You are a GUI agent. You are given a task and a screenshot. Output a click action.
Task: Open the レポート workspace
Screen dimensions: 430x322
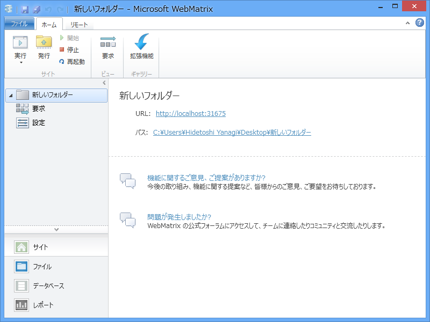click(56, 305)
